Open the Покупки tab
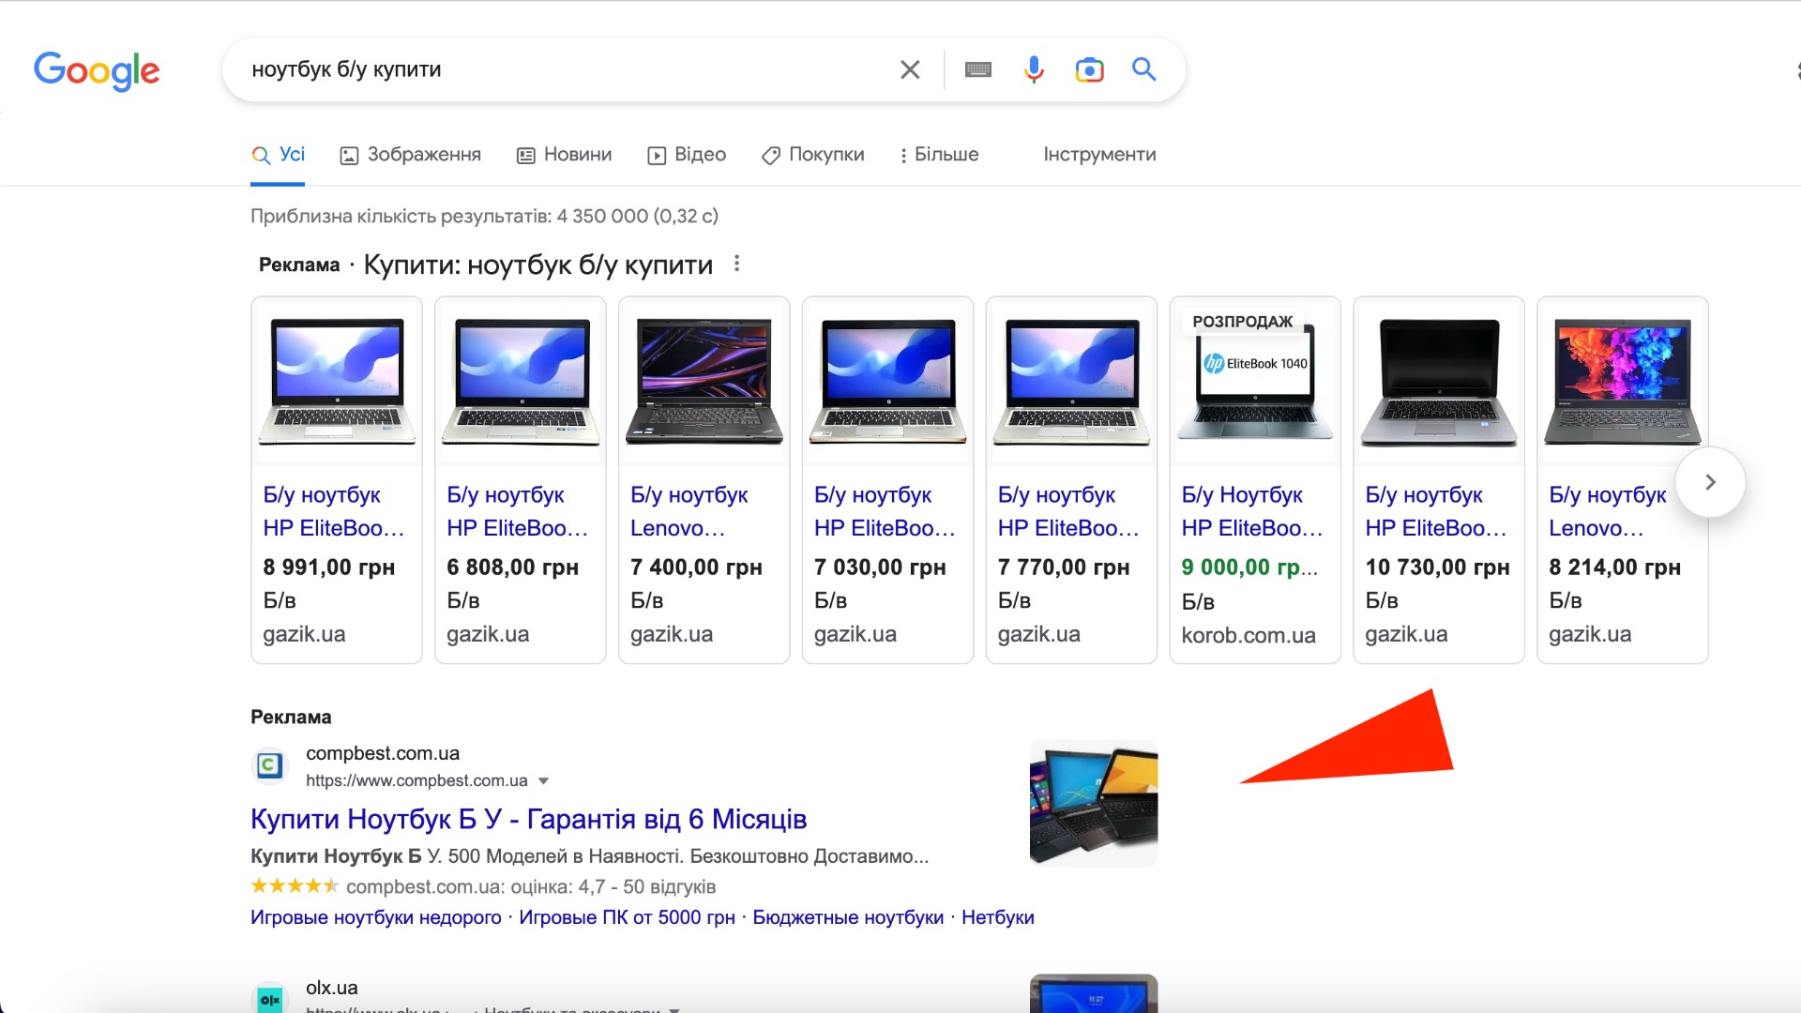1801x1013 pixels. (x=813, y=155)
